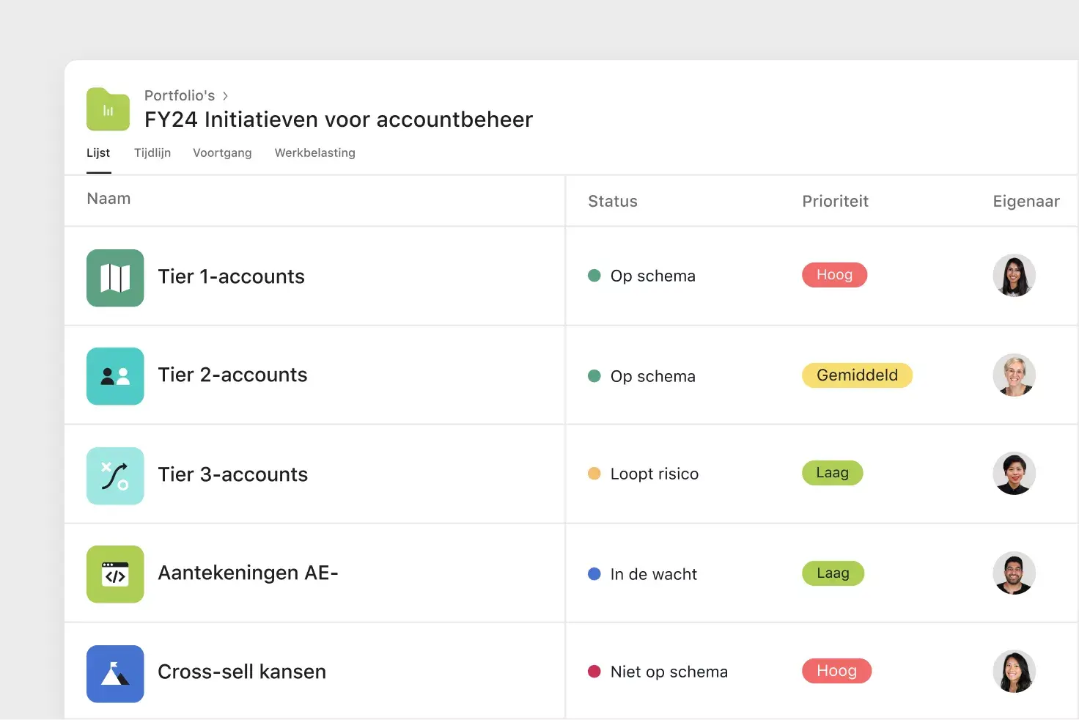
Task: Click the Gemiddeld priority badge
Action: [x=856, y=375]
